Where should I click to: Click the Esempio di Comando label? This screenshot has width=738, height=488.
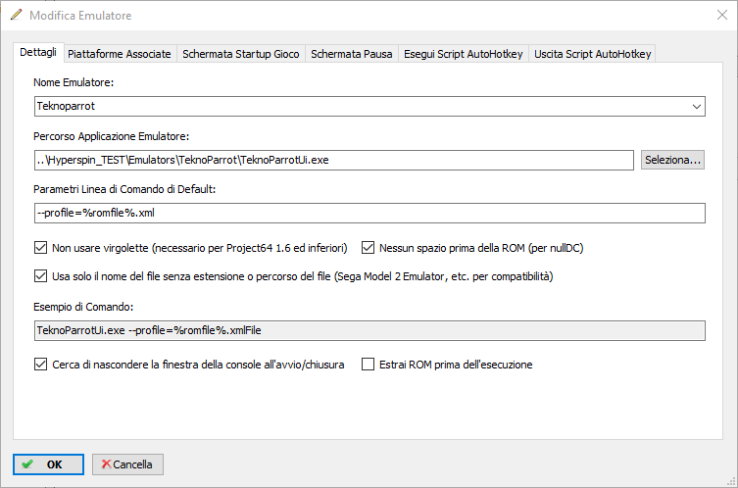click(x=83, y=307)
